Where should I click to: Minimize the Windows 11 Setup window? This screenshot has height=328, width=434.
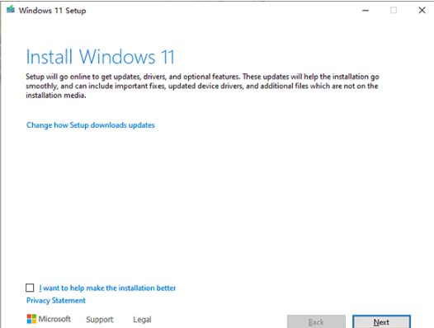(366, 11)
